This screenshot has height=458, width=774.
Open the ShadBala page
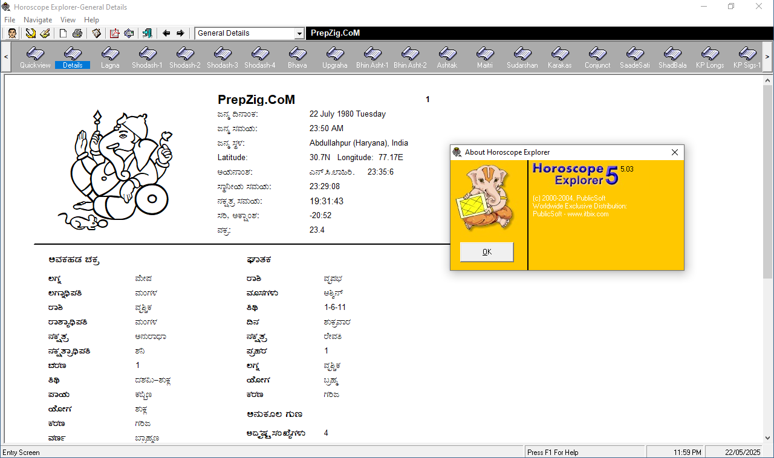tap(672, 57)
